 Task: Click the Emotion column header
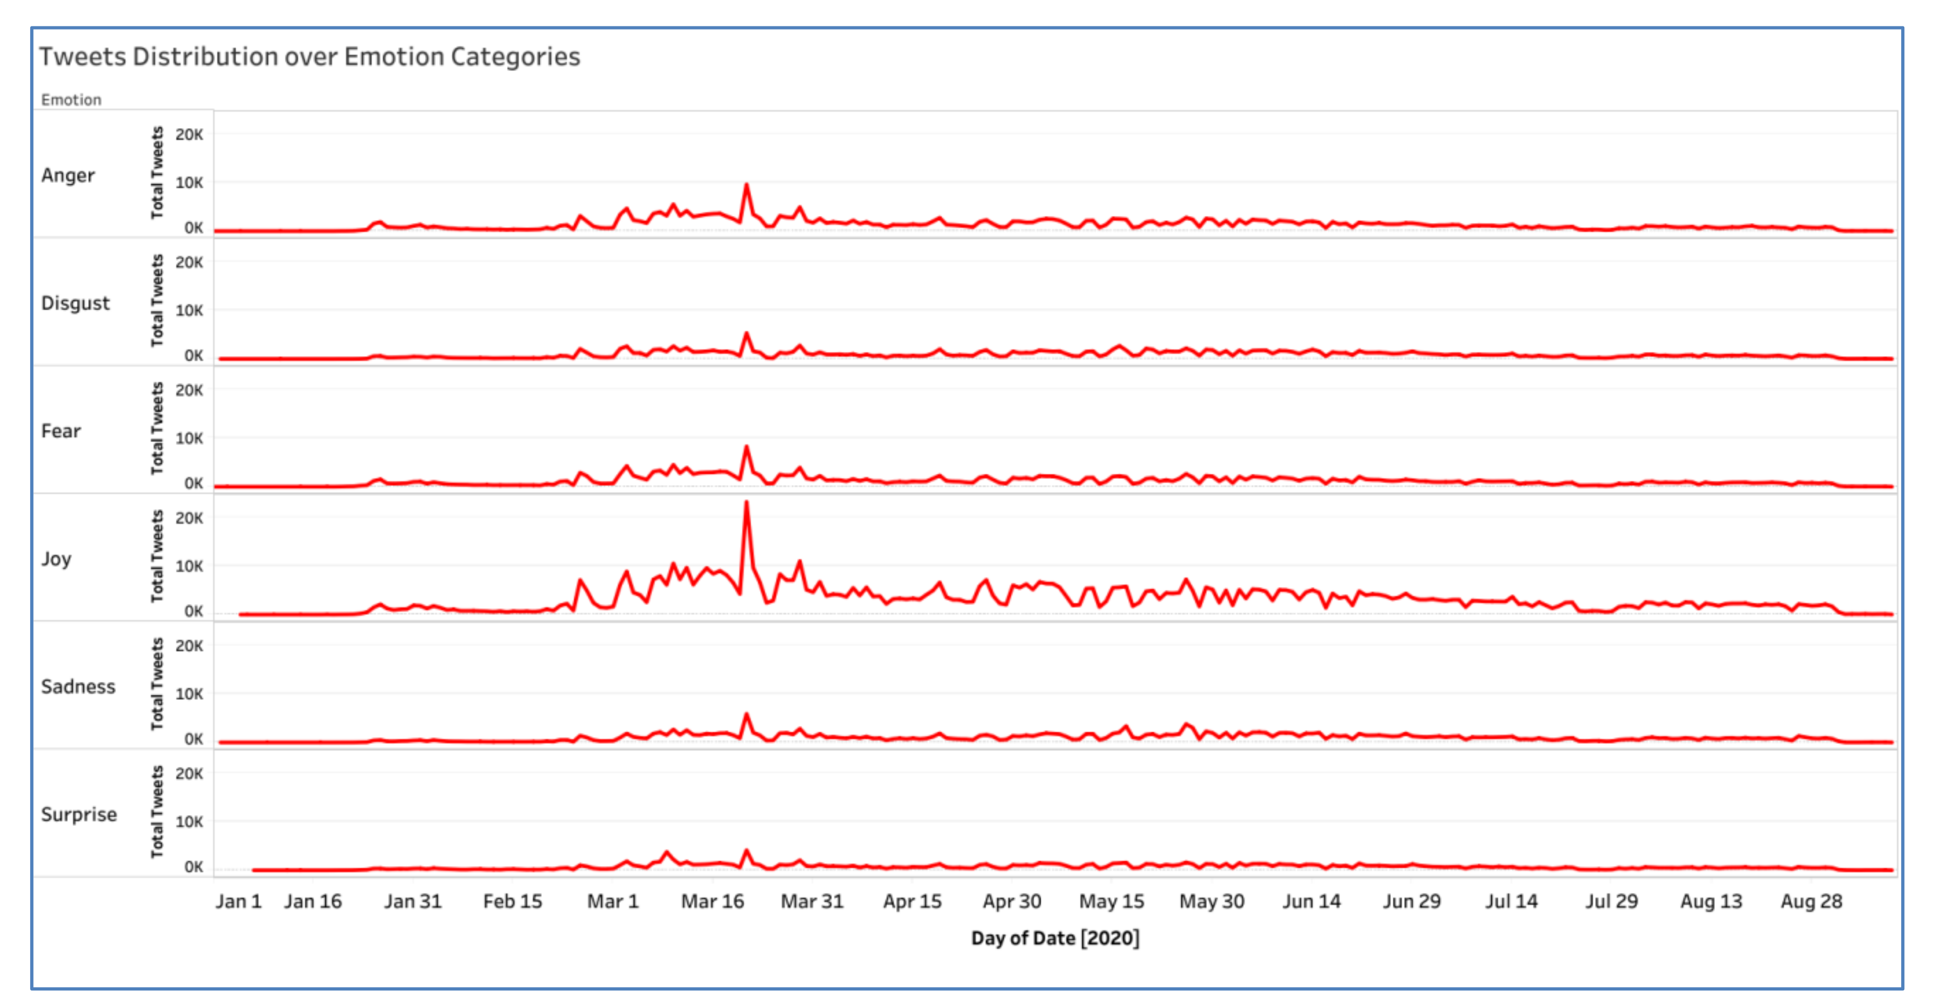(x=71, y=100)
